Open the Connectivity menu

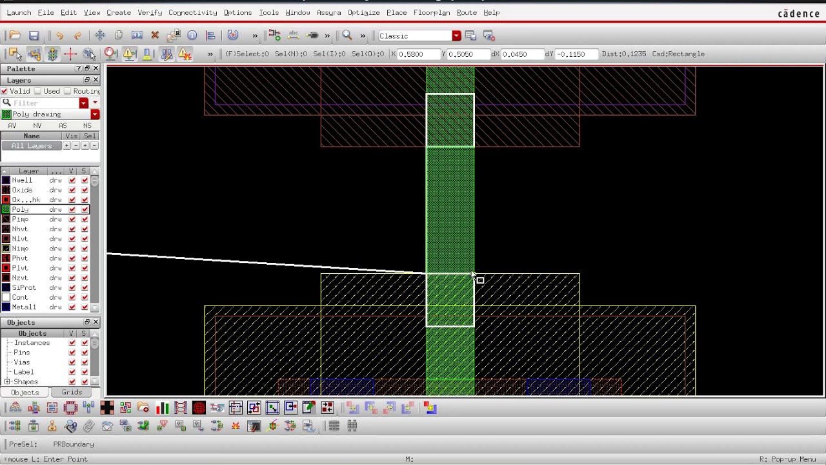click(x=193, y=12)
